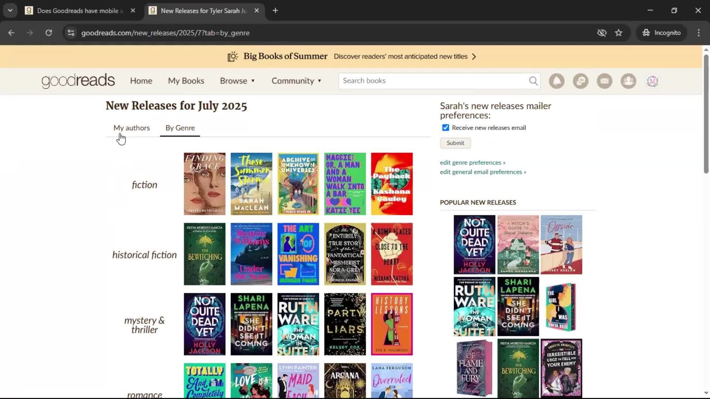Expand the Community dropdown menu

pos(297,81)
